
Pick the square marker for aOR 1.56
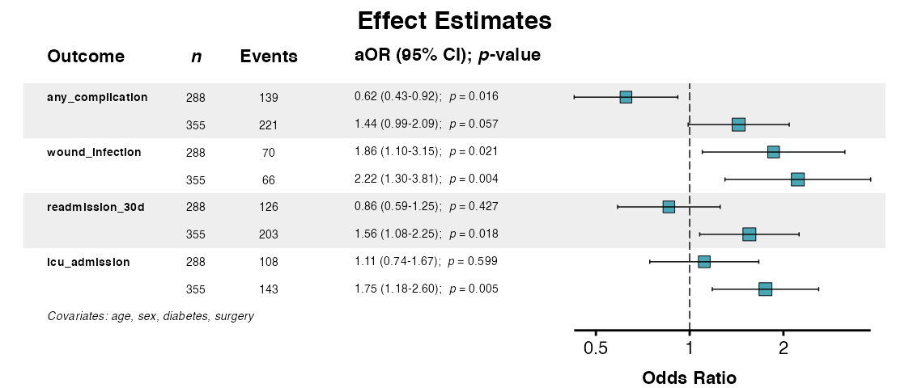750,234
